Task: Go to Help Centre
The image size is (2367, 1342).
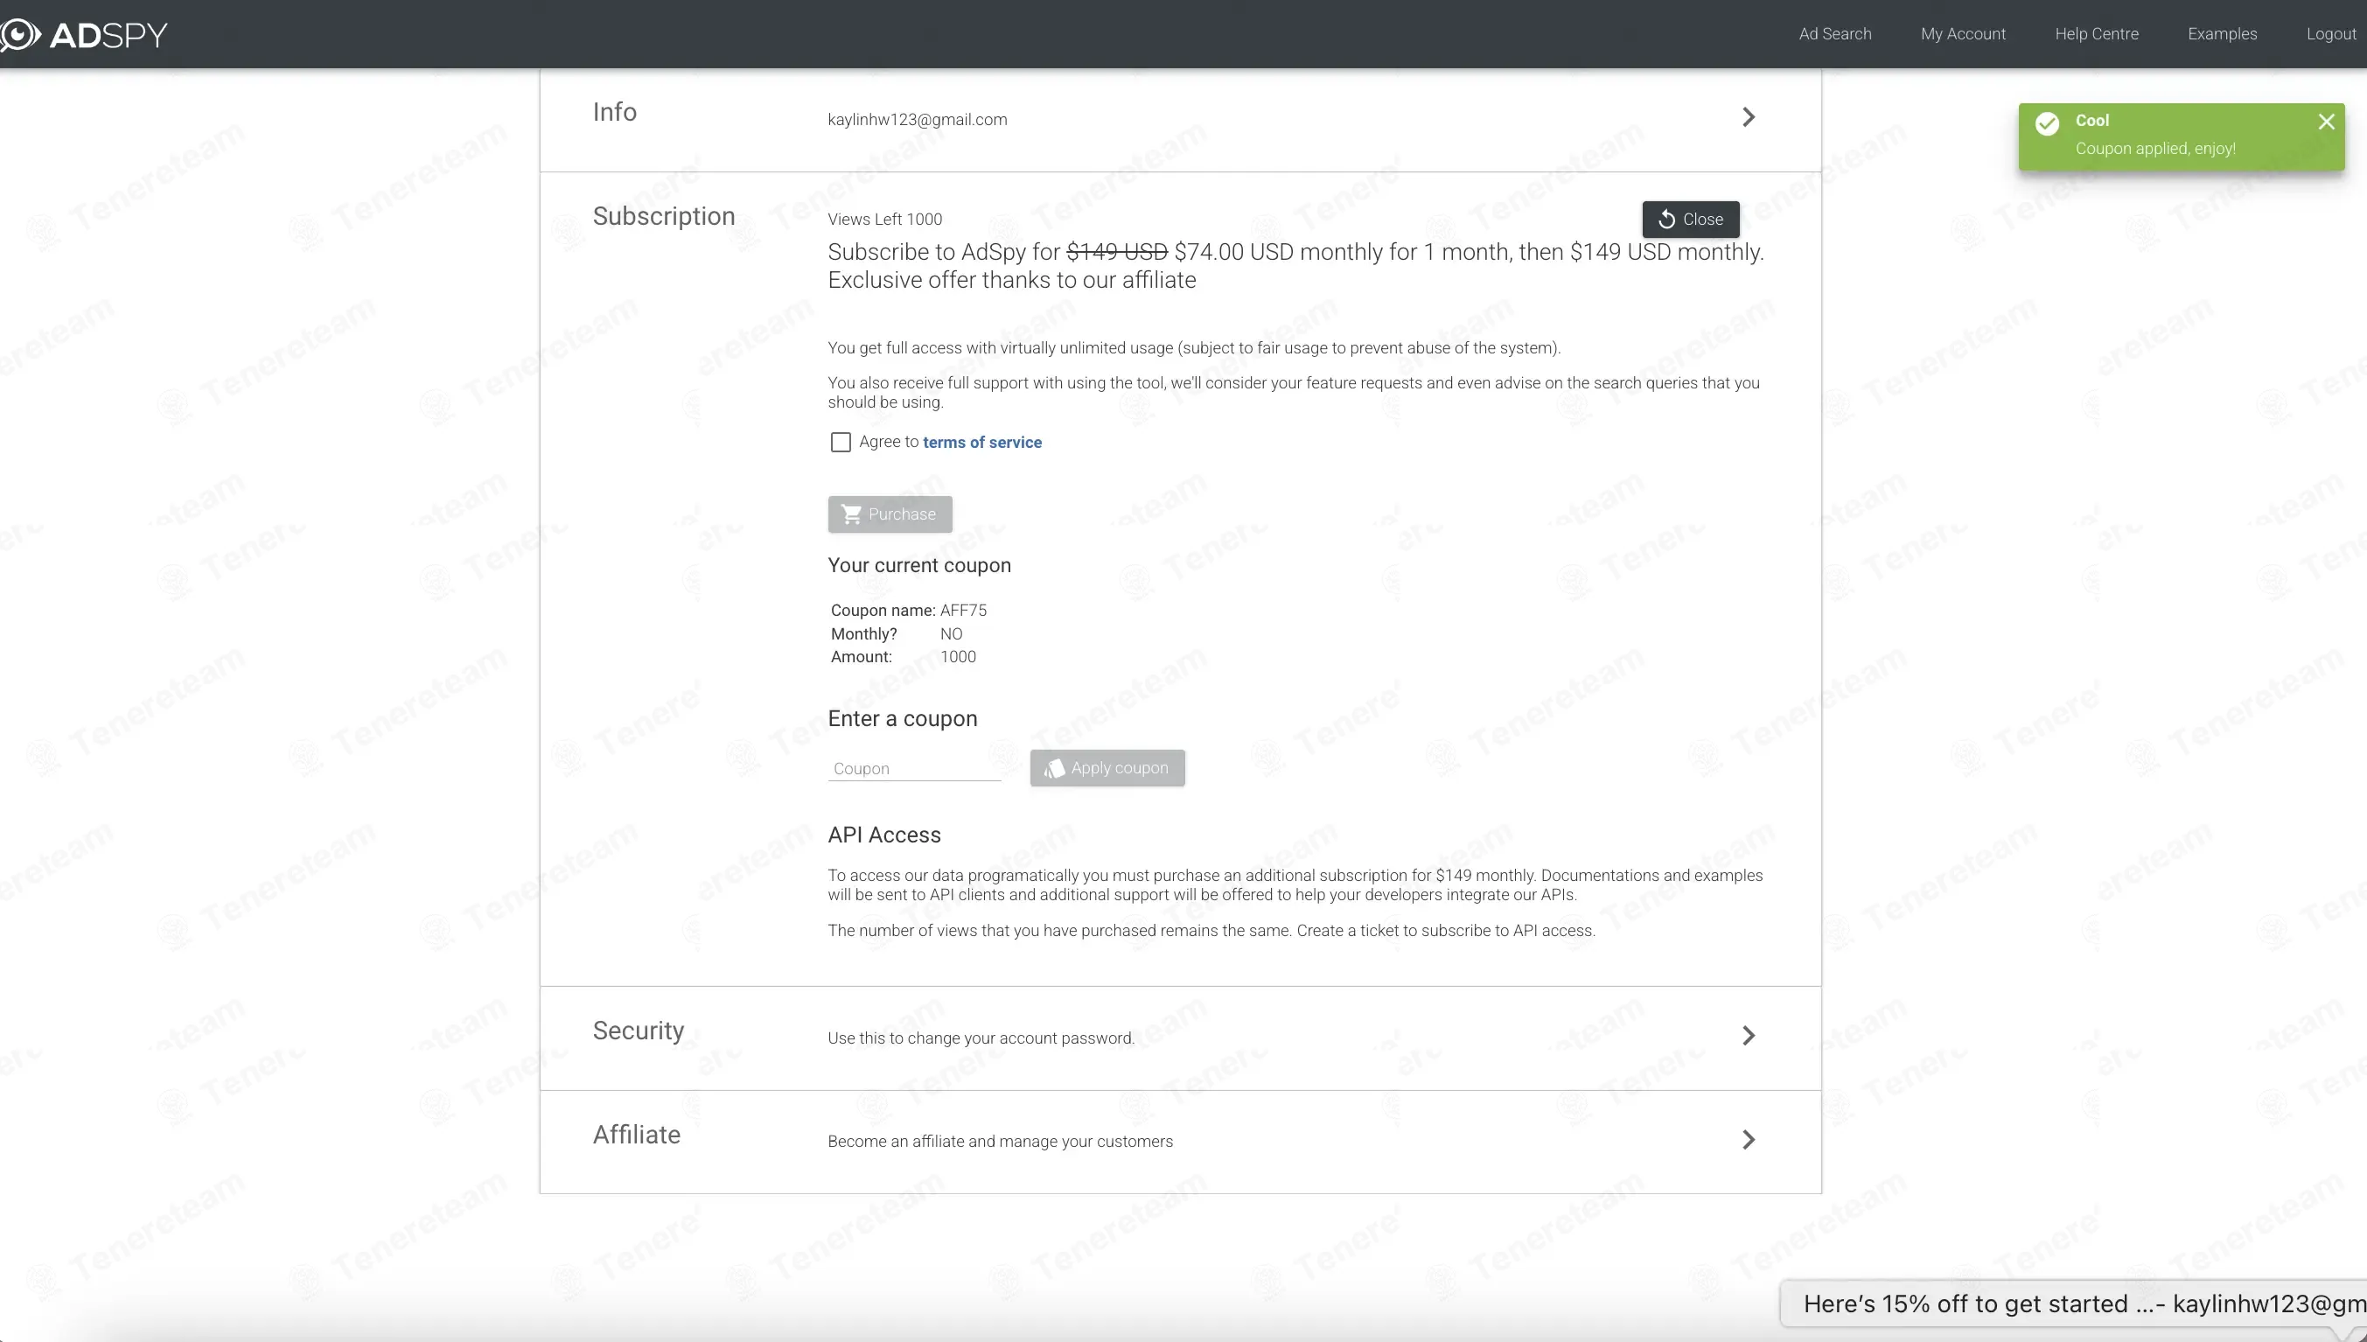Action: tap(2096, 34)
